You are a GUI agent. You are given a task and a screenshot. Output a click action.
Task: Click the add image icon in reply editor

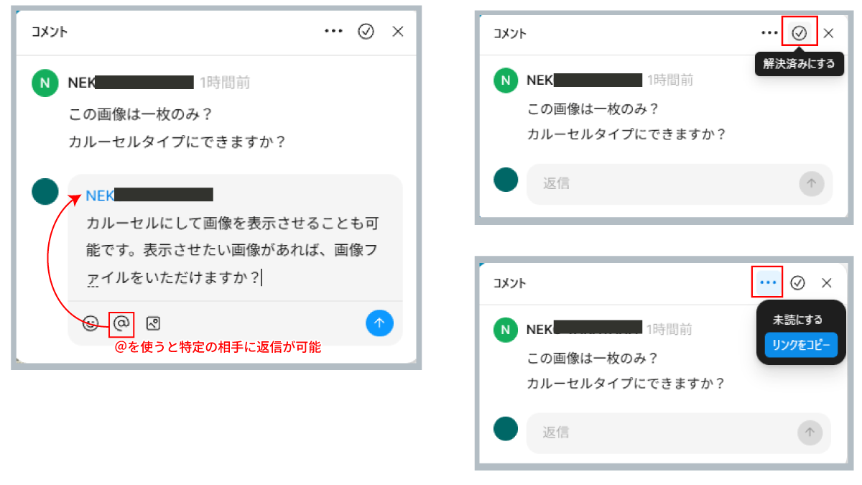click(x=153, y=323)
